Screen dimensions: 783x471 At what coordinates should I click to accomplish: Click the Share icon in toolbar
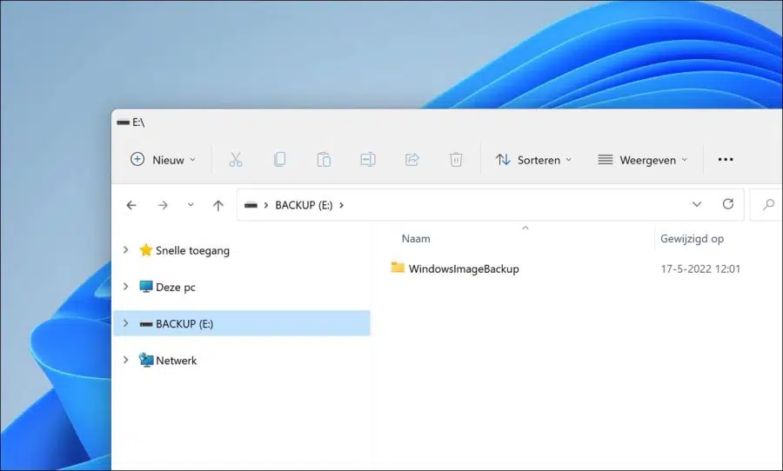tap(412, 160)
